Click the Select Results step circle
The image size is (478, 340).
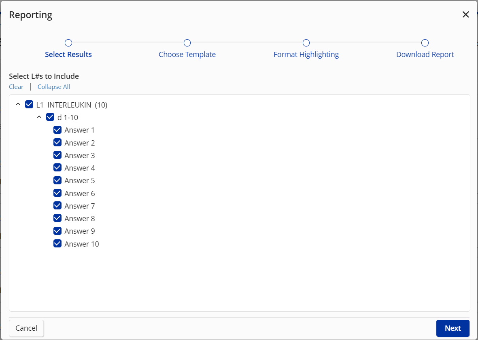(x=68, y=43)
